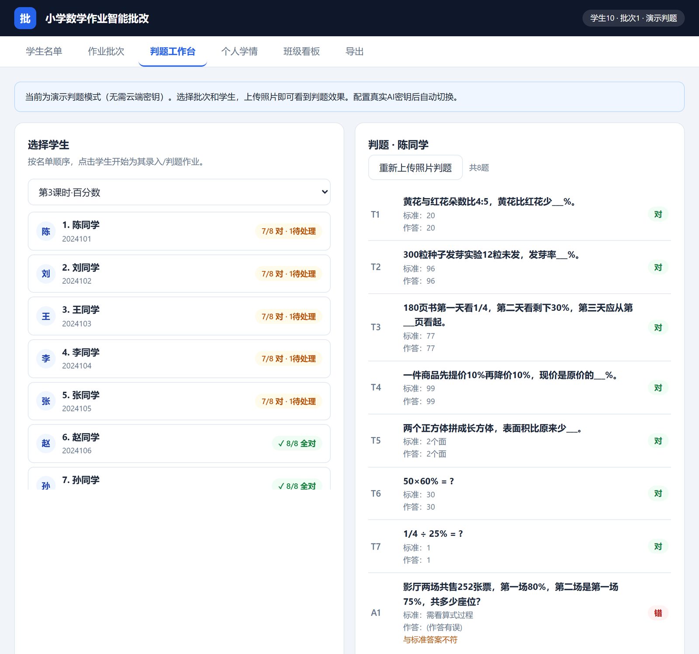Click the 小学数学作业智能批改 title
699x654 pixels.
coord(97,18)
